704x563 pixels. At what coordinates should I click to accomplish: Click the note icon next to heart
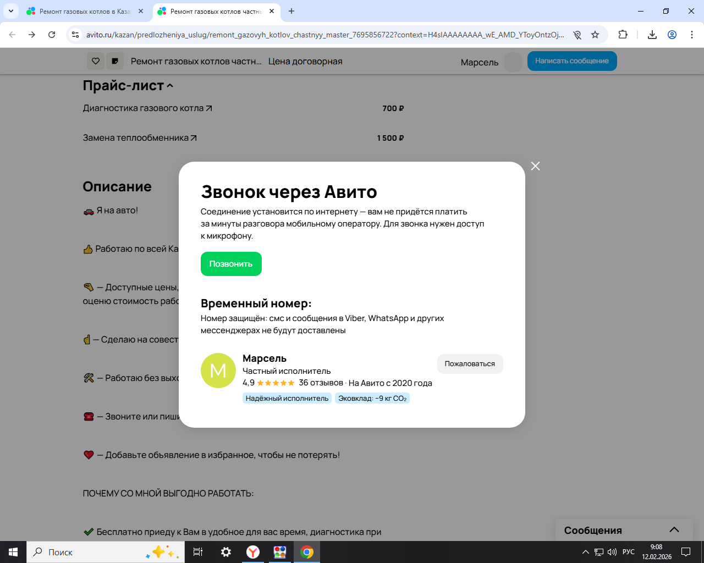(115, 61)
